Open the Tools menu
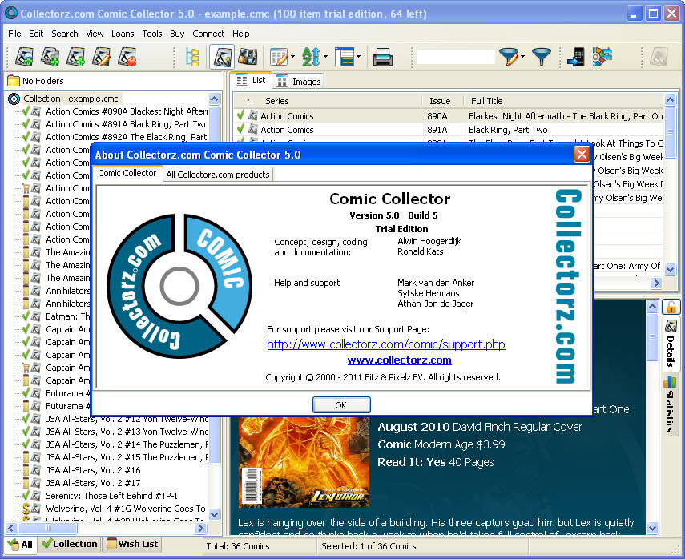Screen dimensions: 685x559 click(152, 34)
